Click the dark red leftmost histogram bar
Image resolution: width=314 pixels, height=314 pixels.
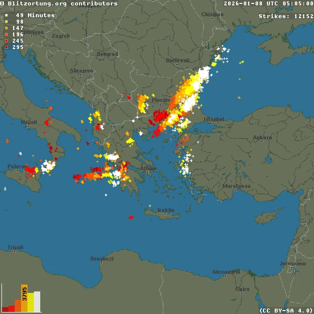[5, 309]
